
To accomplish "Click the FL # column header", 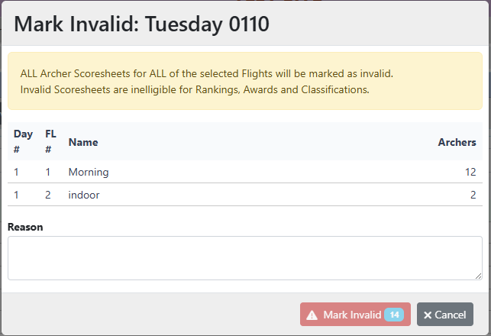I will click(x=51, y=142).
